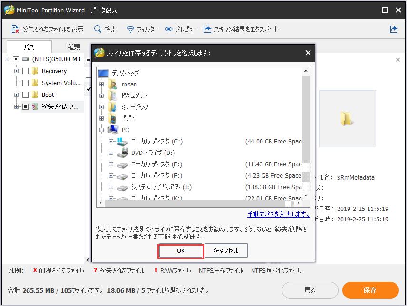Select the パス tab

29,47
